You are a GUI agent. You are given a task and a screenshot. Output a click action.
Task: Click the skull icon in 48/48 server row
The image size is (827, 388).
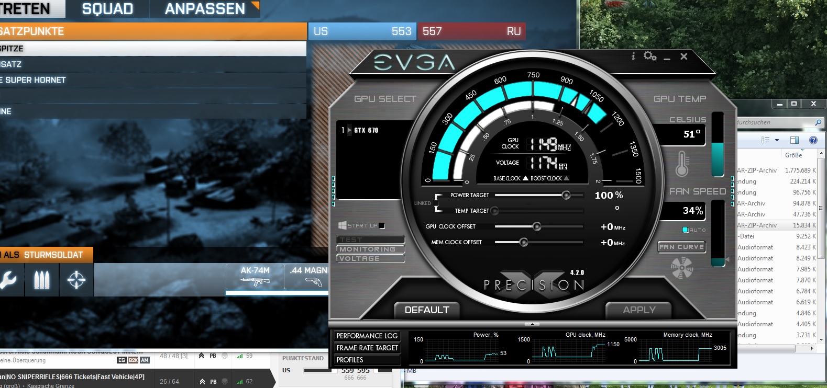point(225,356)
